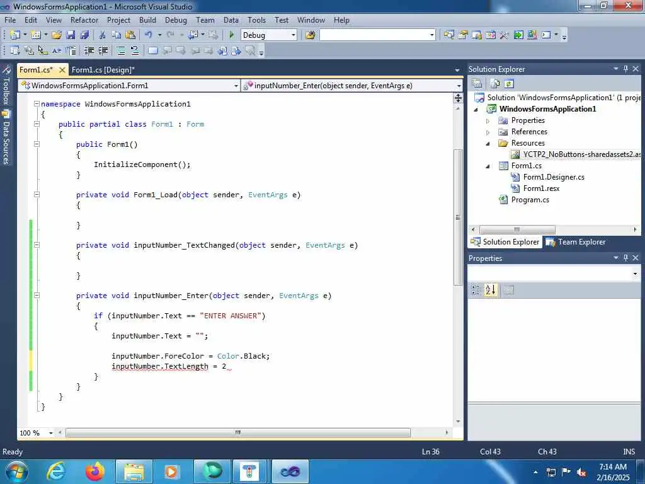Close the Form1.cs editor tab

tap(62, 69)
